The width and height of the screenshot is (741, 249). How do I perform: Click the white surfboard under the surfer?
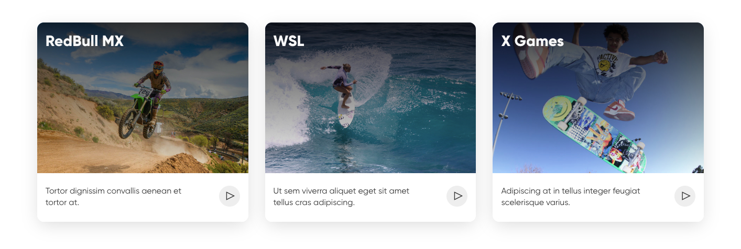[346, 110]
